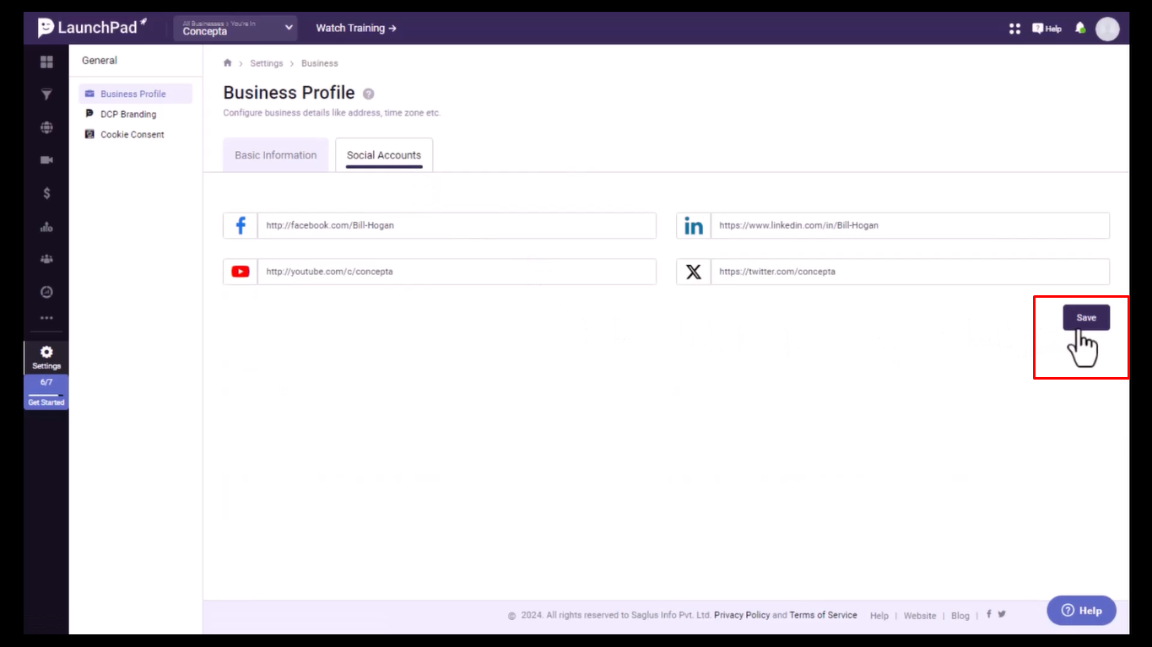1152x647 pixels.
Task: Open the notifications bell
Action: click(1080, 29)
